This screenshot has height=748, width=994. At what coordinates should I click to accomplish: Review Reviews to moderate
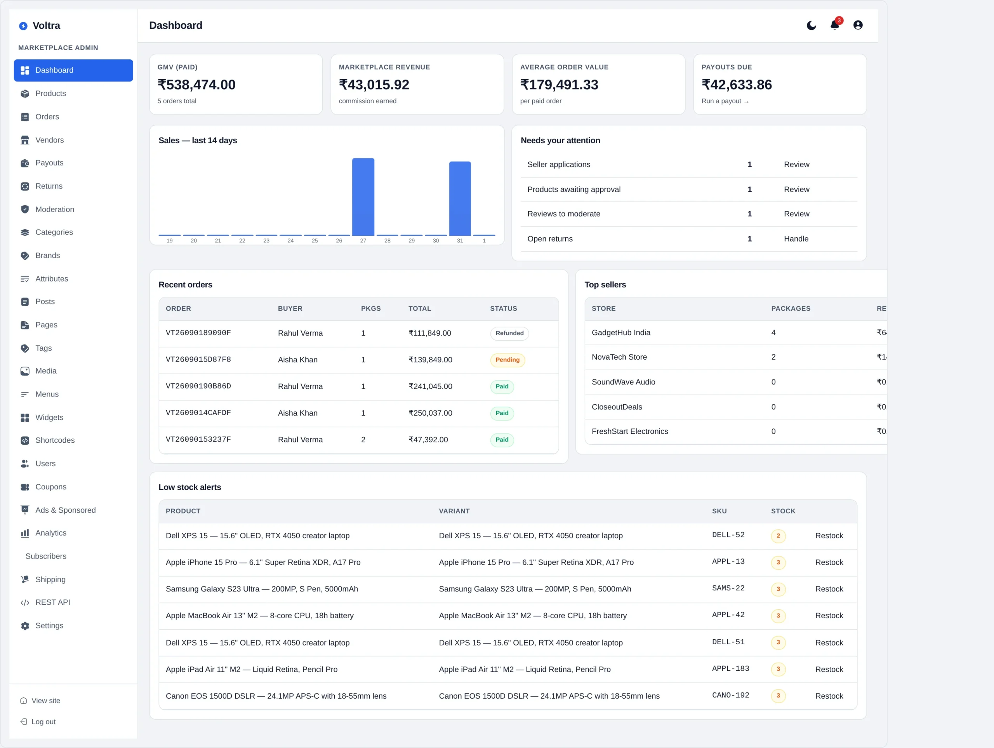click(797, 214)
